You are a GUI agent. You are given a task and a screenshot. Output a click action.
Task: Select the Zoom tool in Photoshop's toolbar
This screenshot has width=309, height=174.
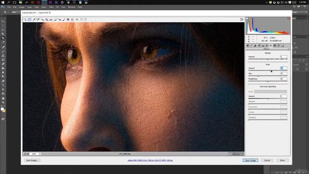pyautogui.click(x=3, y=102)
